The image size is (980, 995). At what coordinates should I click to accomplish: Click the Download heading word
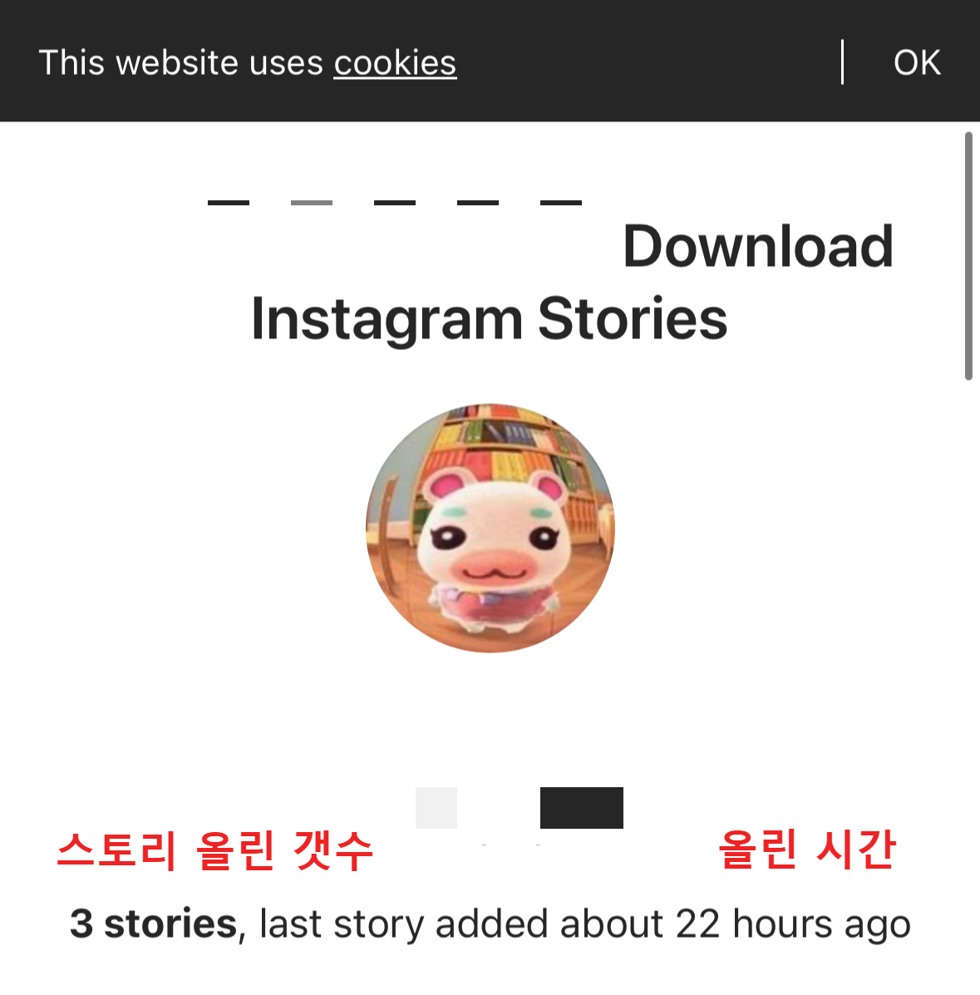(x=759, y=246)
